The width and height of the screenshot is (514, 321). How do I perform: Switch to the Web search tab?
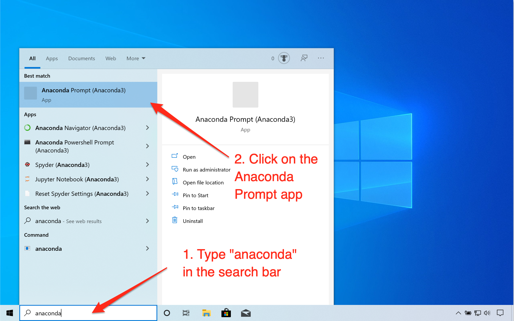pos(111,58)
